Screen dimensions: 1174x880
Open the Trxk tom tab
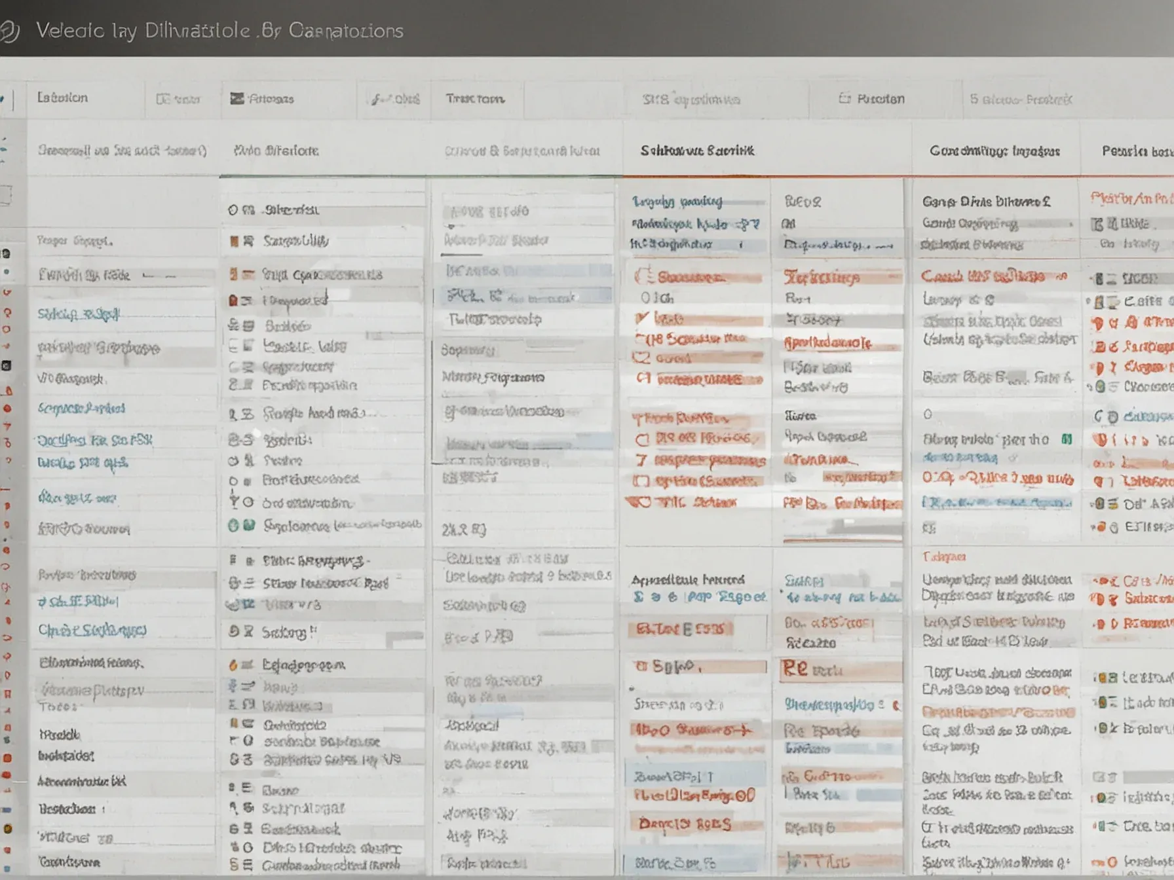click(x=475, y=99)
